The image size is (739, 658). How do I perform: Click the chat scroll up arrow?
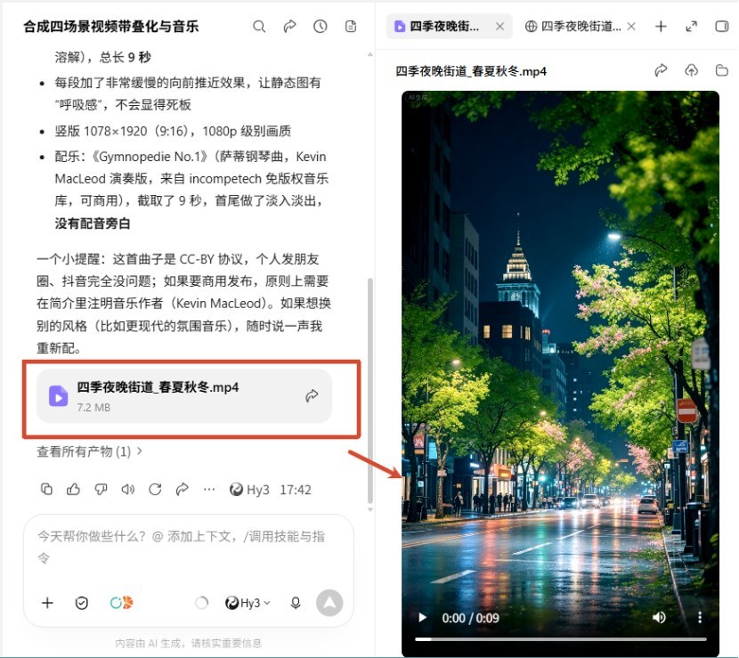coord(370,54)
